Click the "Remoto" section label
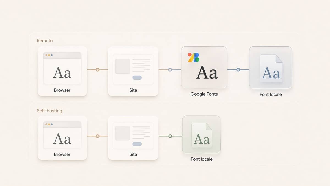Image resolution: width=330 pixels, height=186 pixels. pyautogui.click(x=45, y=41)
